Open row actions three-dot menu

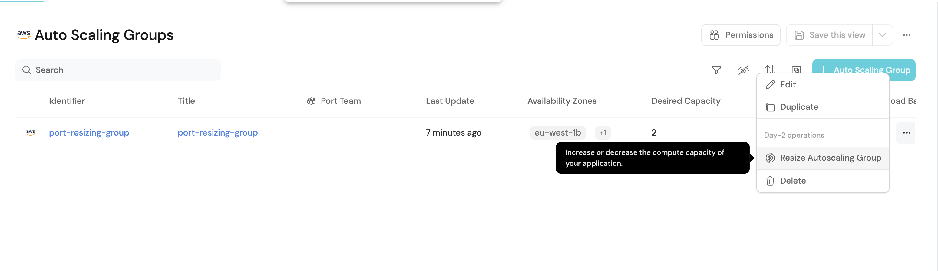point(906,133)
